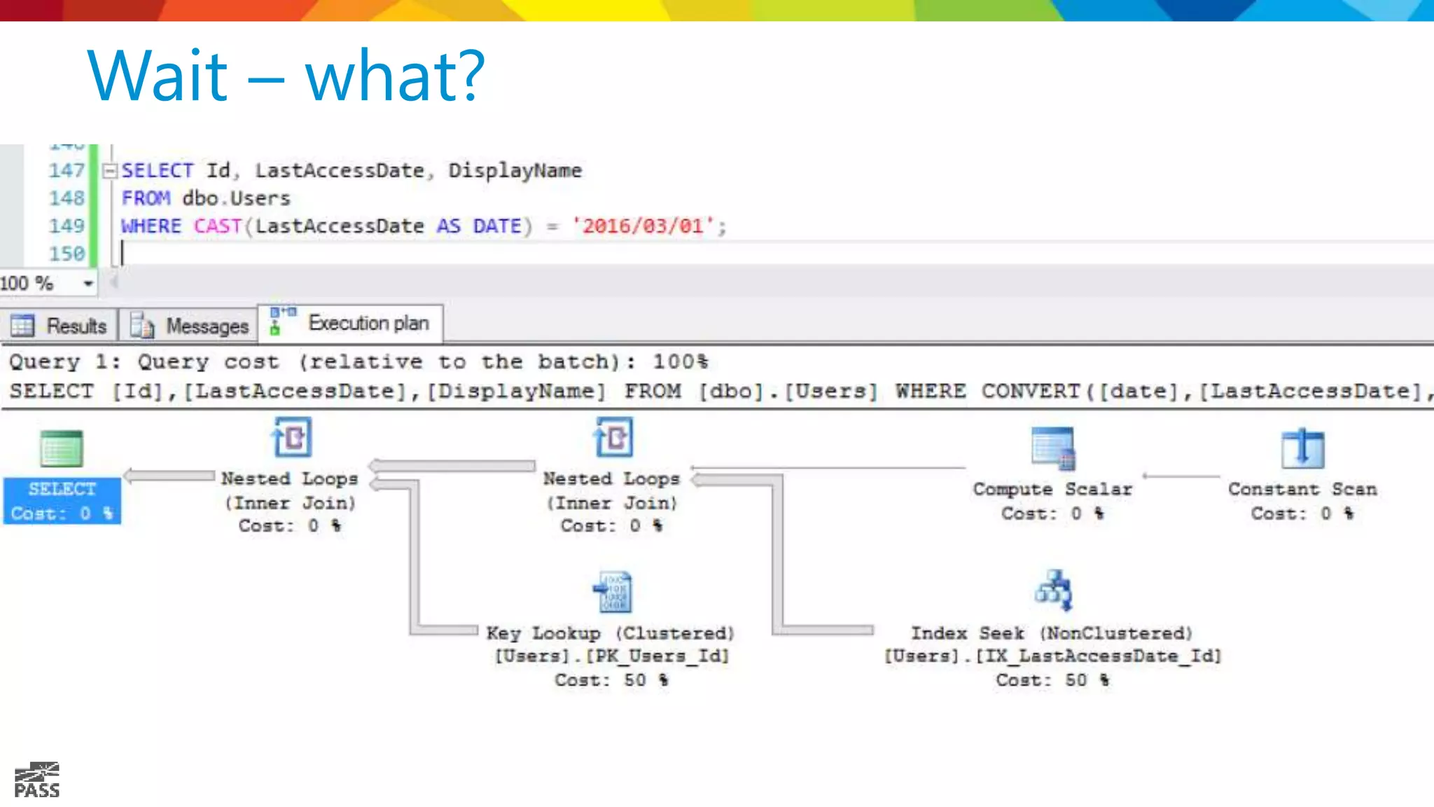Select the second Nested Loops join icon
Screen dimensions: 1434x807
614,437
